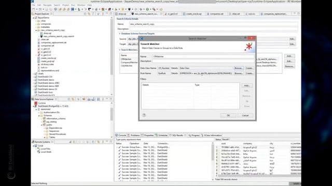This screenshot has height=186, width=332.
Task: Open the Scheduler tab
Action: coord(161,135)
